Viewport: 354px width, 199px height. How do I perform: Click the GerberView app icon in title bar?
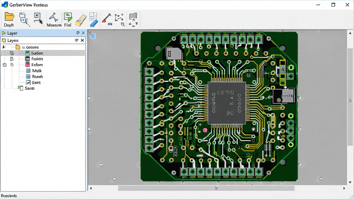(5, 4)
